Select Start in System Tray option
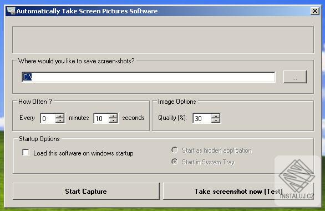 point(175,162)
